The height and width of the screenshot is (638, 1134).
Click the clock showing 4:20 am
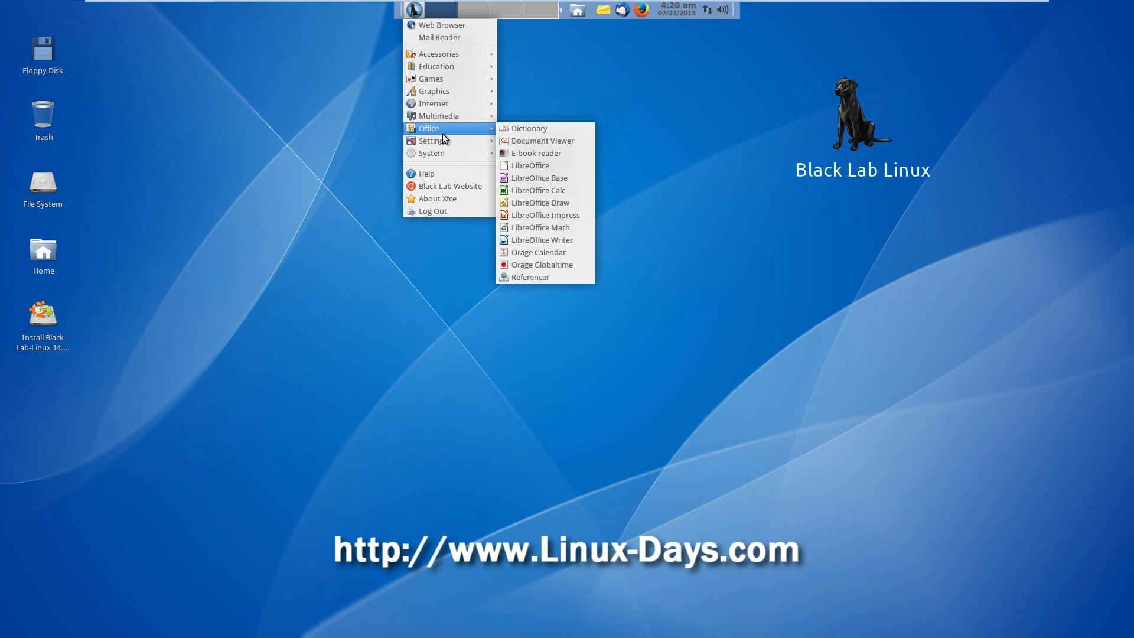click(x=677, y=9)
